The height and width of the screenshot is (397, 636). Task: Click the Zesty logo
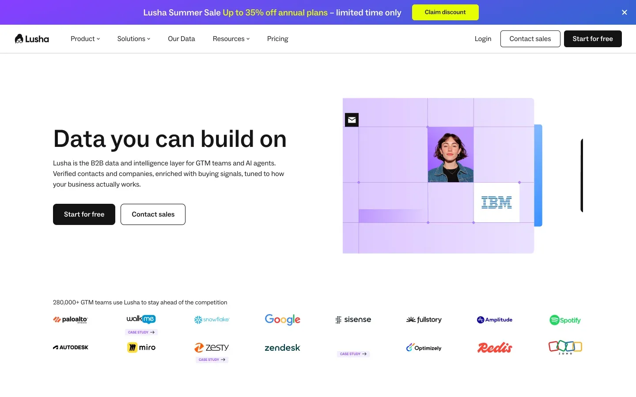(x=212, y=348)
